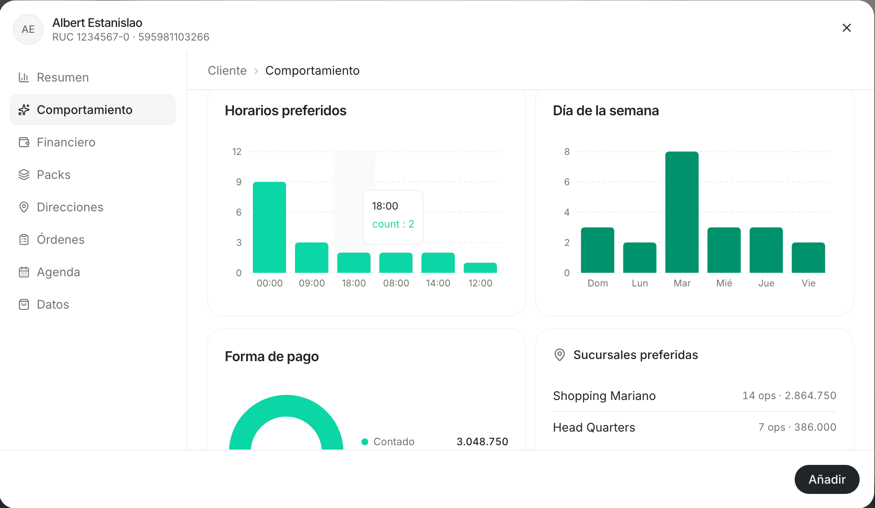Click the Contado amount 3.048.750
The image size is (875, 508).
482,441
